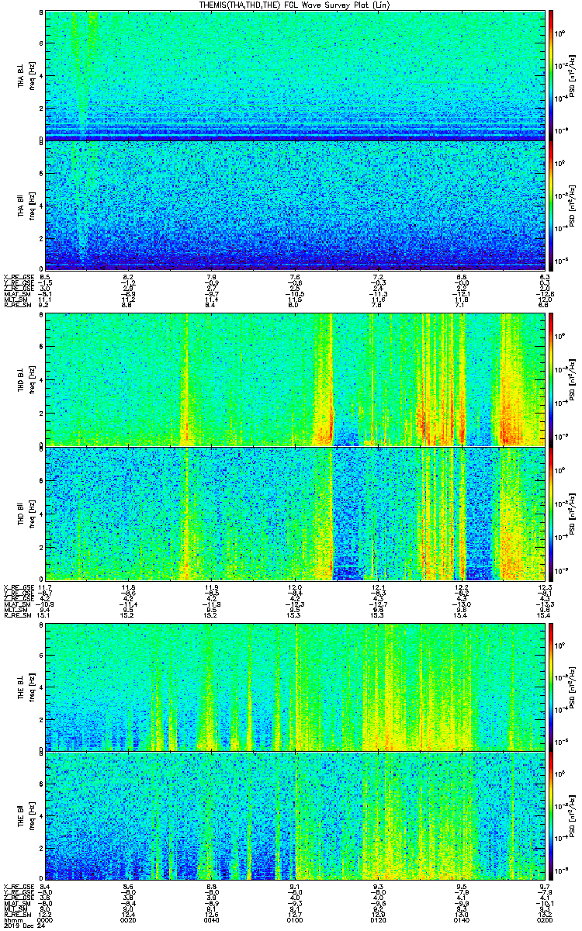Click MLAT_SM row label under THE panels
Image resolution: width=582 pixels, height=931 pixels.
16,903
